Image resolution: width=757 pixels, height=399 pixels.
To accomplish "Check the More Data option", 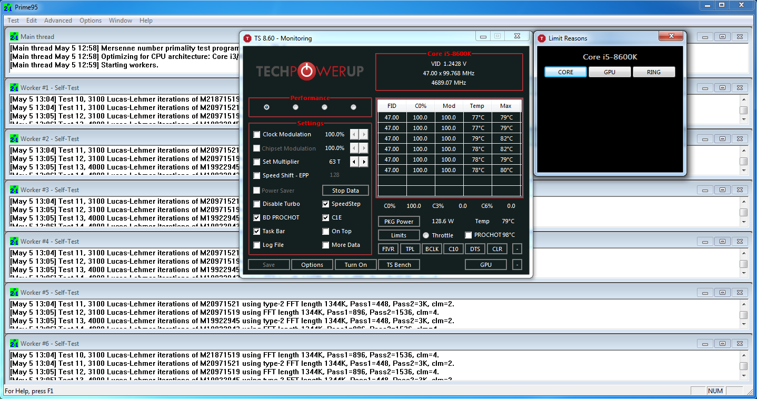I will click(326, 245).
